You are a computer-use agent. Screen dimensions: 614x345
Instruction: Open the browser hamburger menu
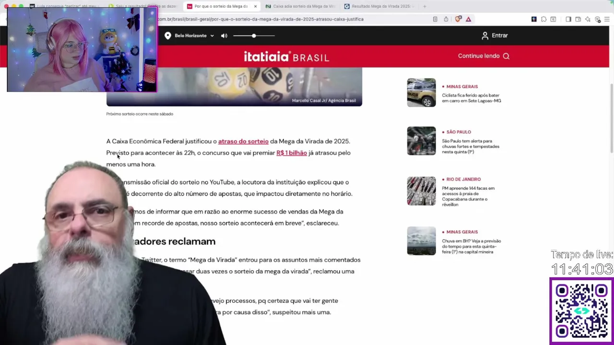pyautogui.click(x=607, y=19)
